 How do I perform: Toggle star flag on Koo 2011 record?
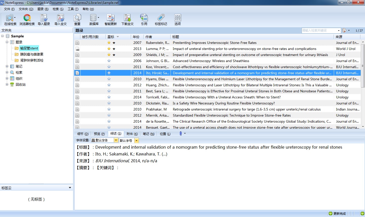pyautogui.click(x=109, y=67)
